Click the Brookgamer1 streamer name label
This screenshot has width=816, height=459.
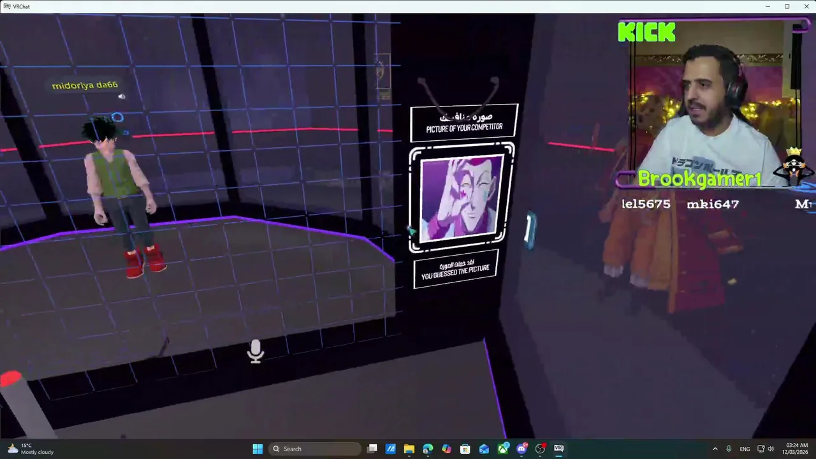click(699, 180)
